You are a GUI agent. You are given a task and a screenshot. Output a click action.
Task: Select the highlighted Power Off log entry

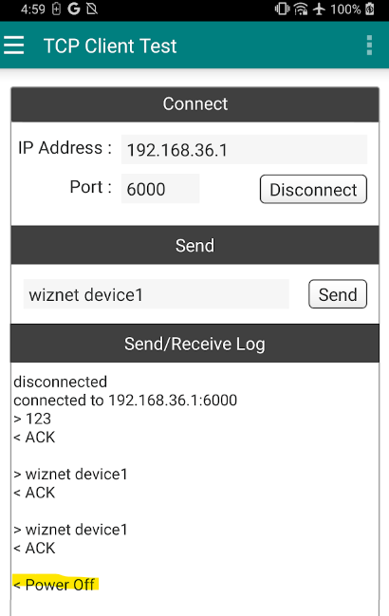tap(55, 584)
